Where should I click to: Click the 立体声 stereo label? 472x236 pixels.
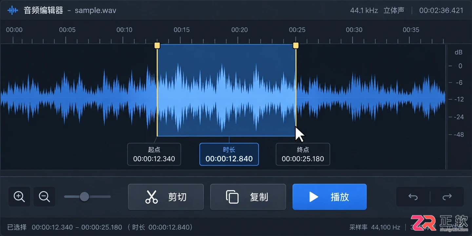tap(394, 10)
